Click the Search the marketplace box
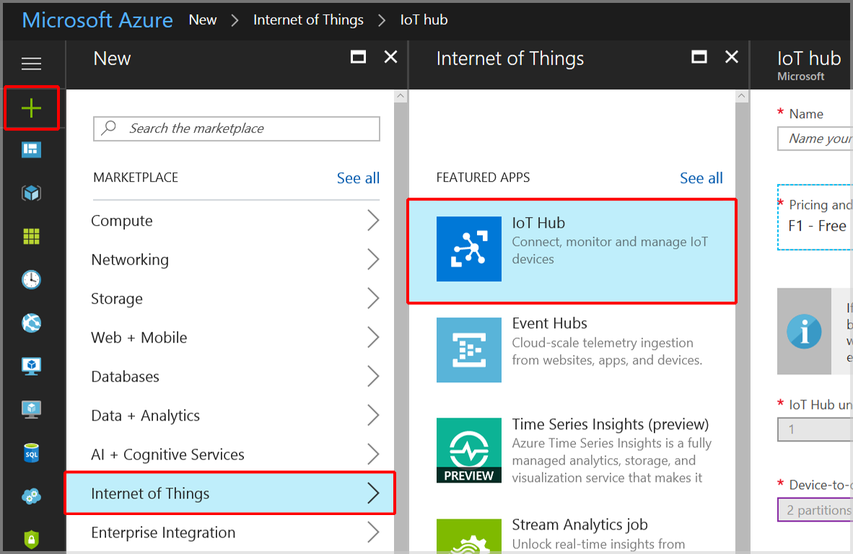 236,128
